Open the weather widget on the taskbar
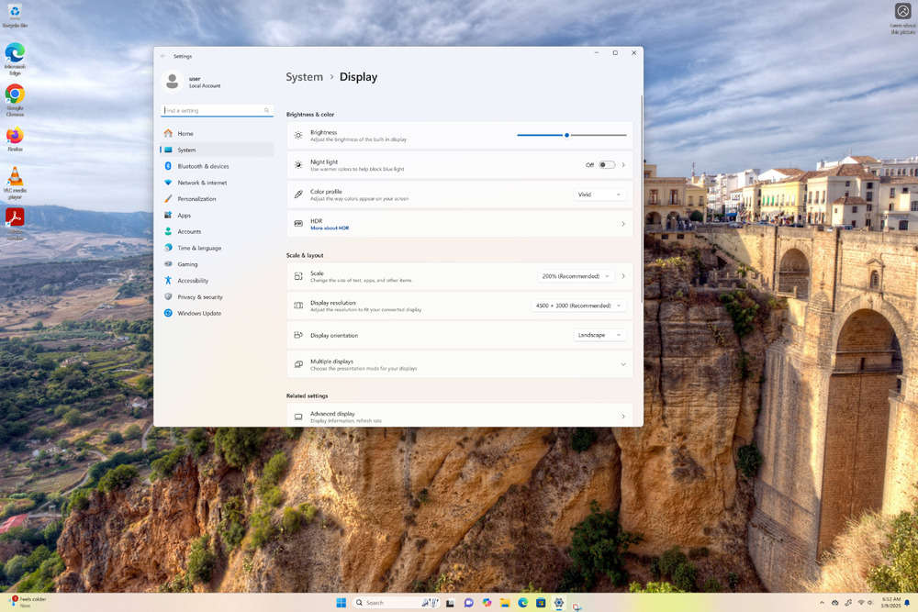 [x=27, y=602]
